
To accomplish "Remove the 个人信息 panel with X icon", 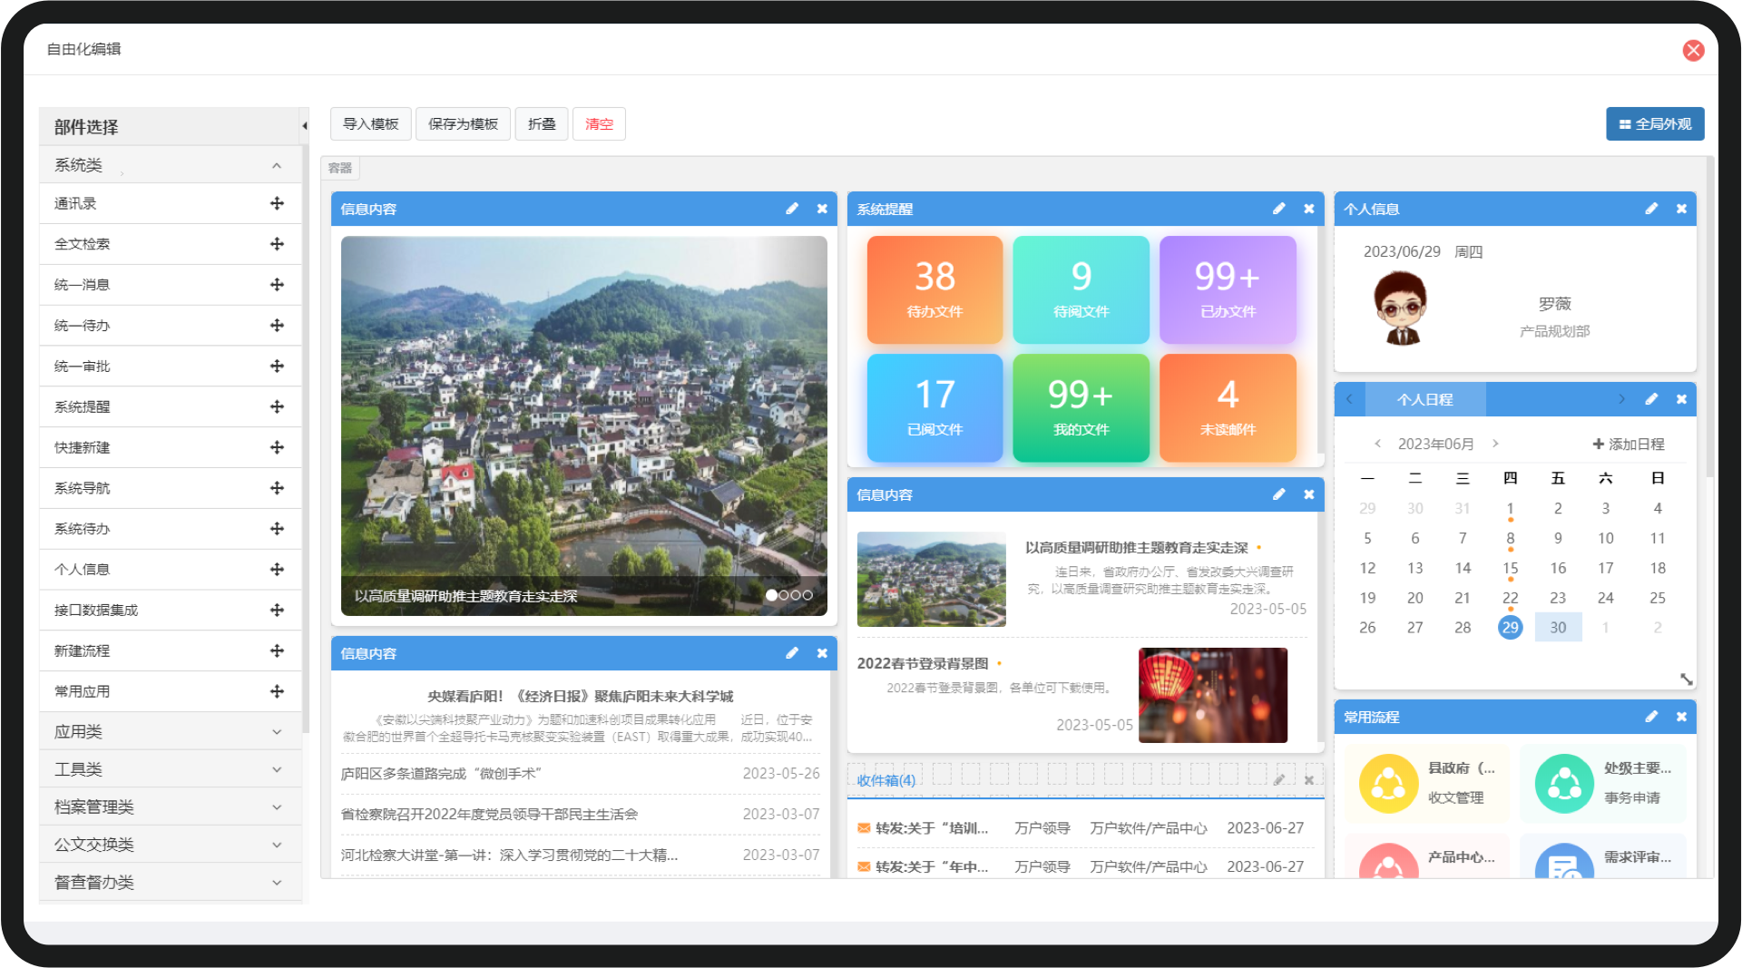I will click(1681, 209).
